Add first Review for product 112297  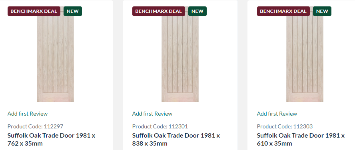pyautogui.click(x=28, y=114)
